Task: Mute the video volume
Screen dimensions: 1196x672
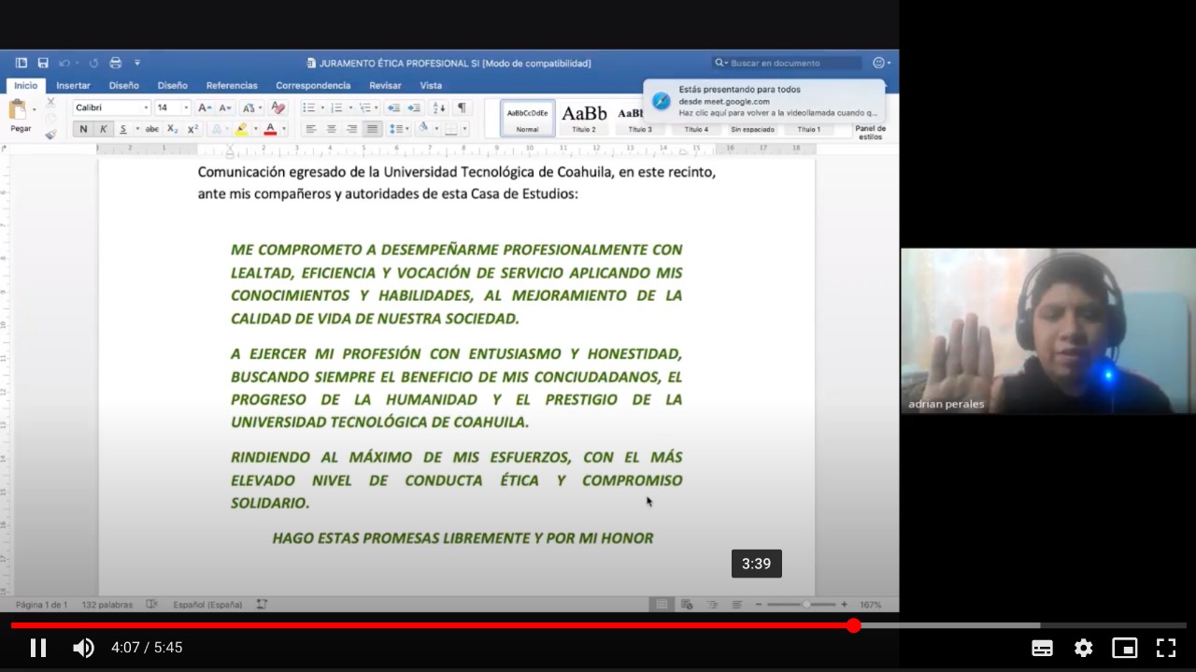Action: (84, 648)
